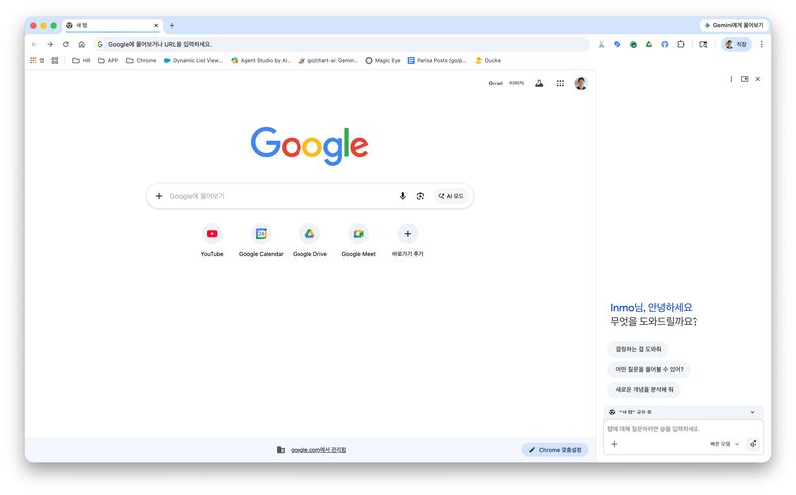The image size is (796, 495).
Task: Open the Google Drive shortcut
Action: 309,241
